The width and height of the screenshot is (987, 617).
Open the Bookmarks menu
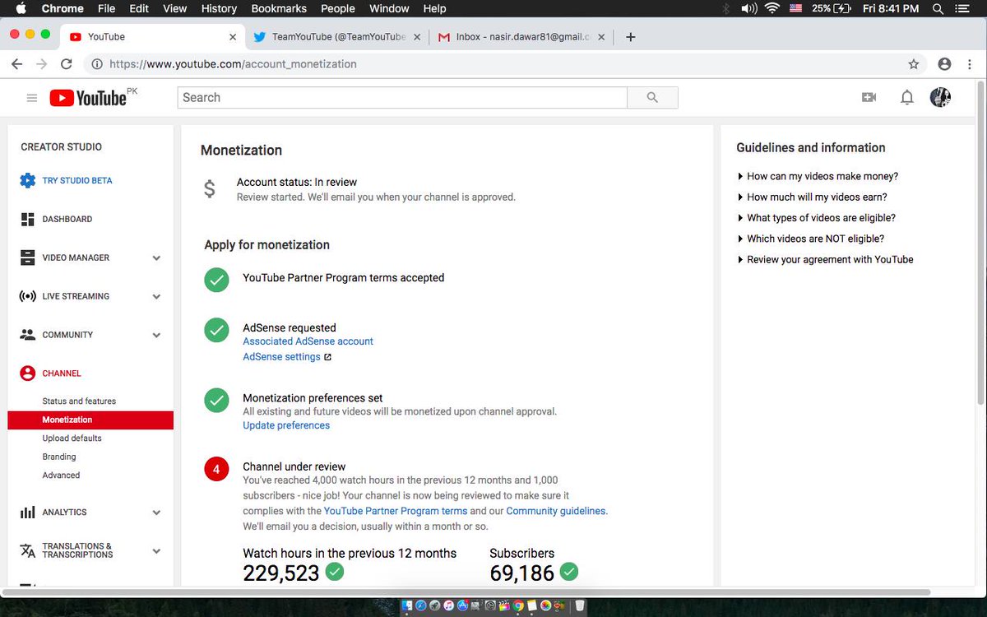(x=279, y=8)
